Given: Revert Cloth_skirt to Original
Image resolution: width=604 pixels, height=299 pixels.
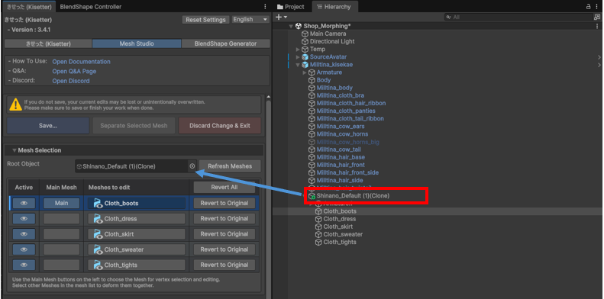Looking at the screenshot, I should 224,234.
